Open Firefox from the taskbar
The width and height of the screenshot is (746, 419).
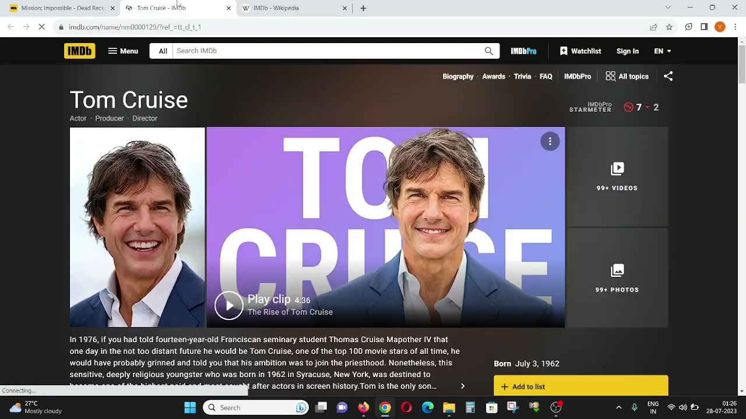click(364, 407)
